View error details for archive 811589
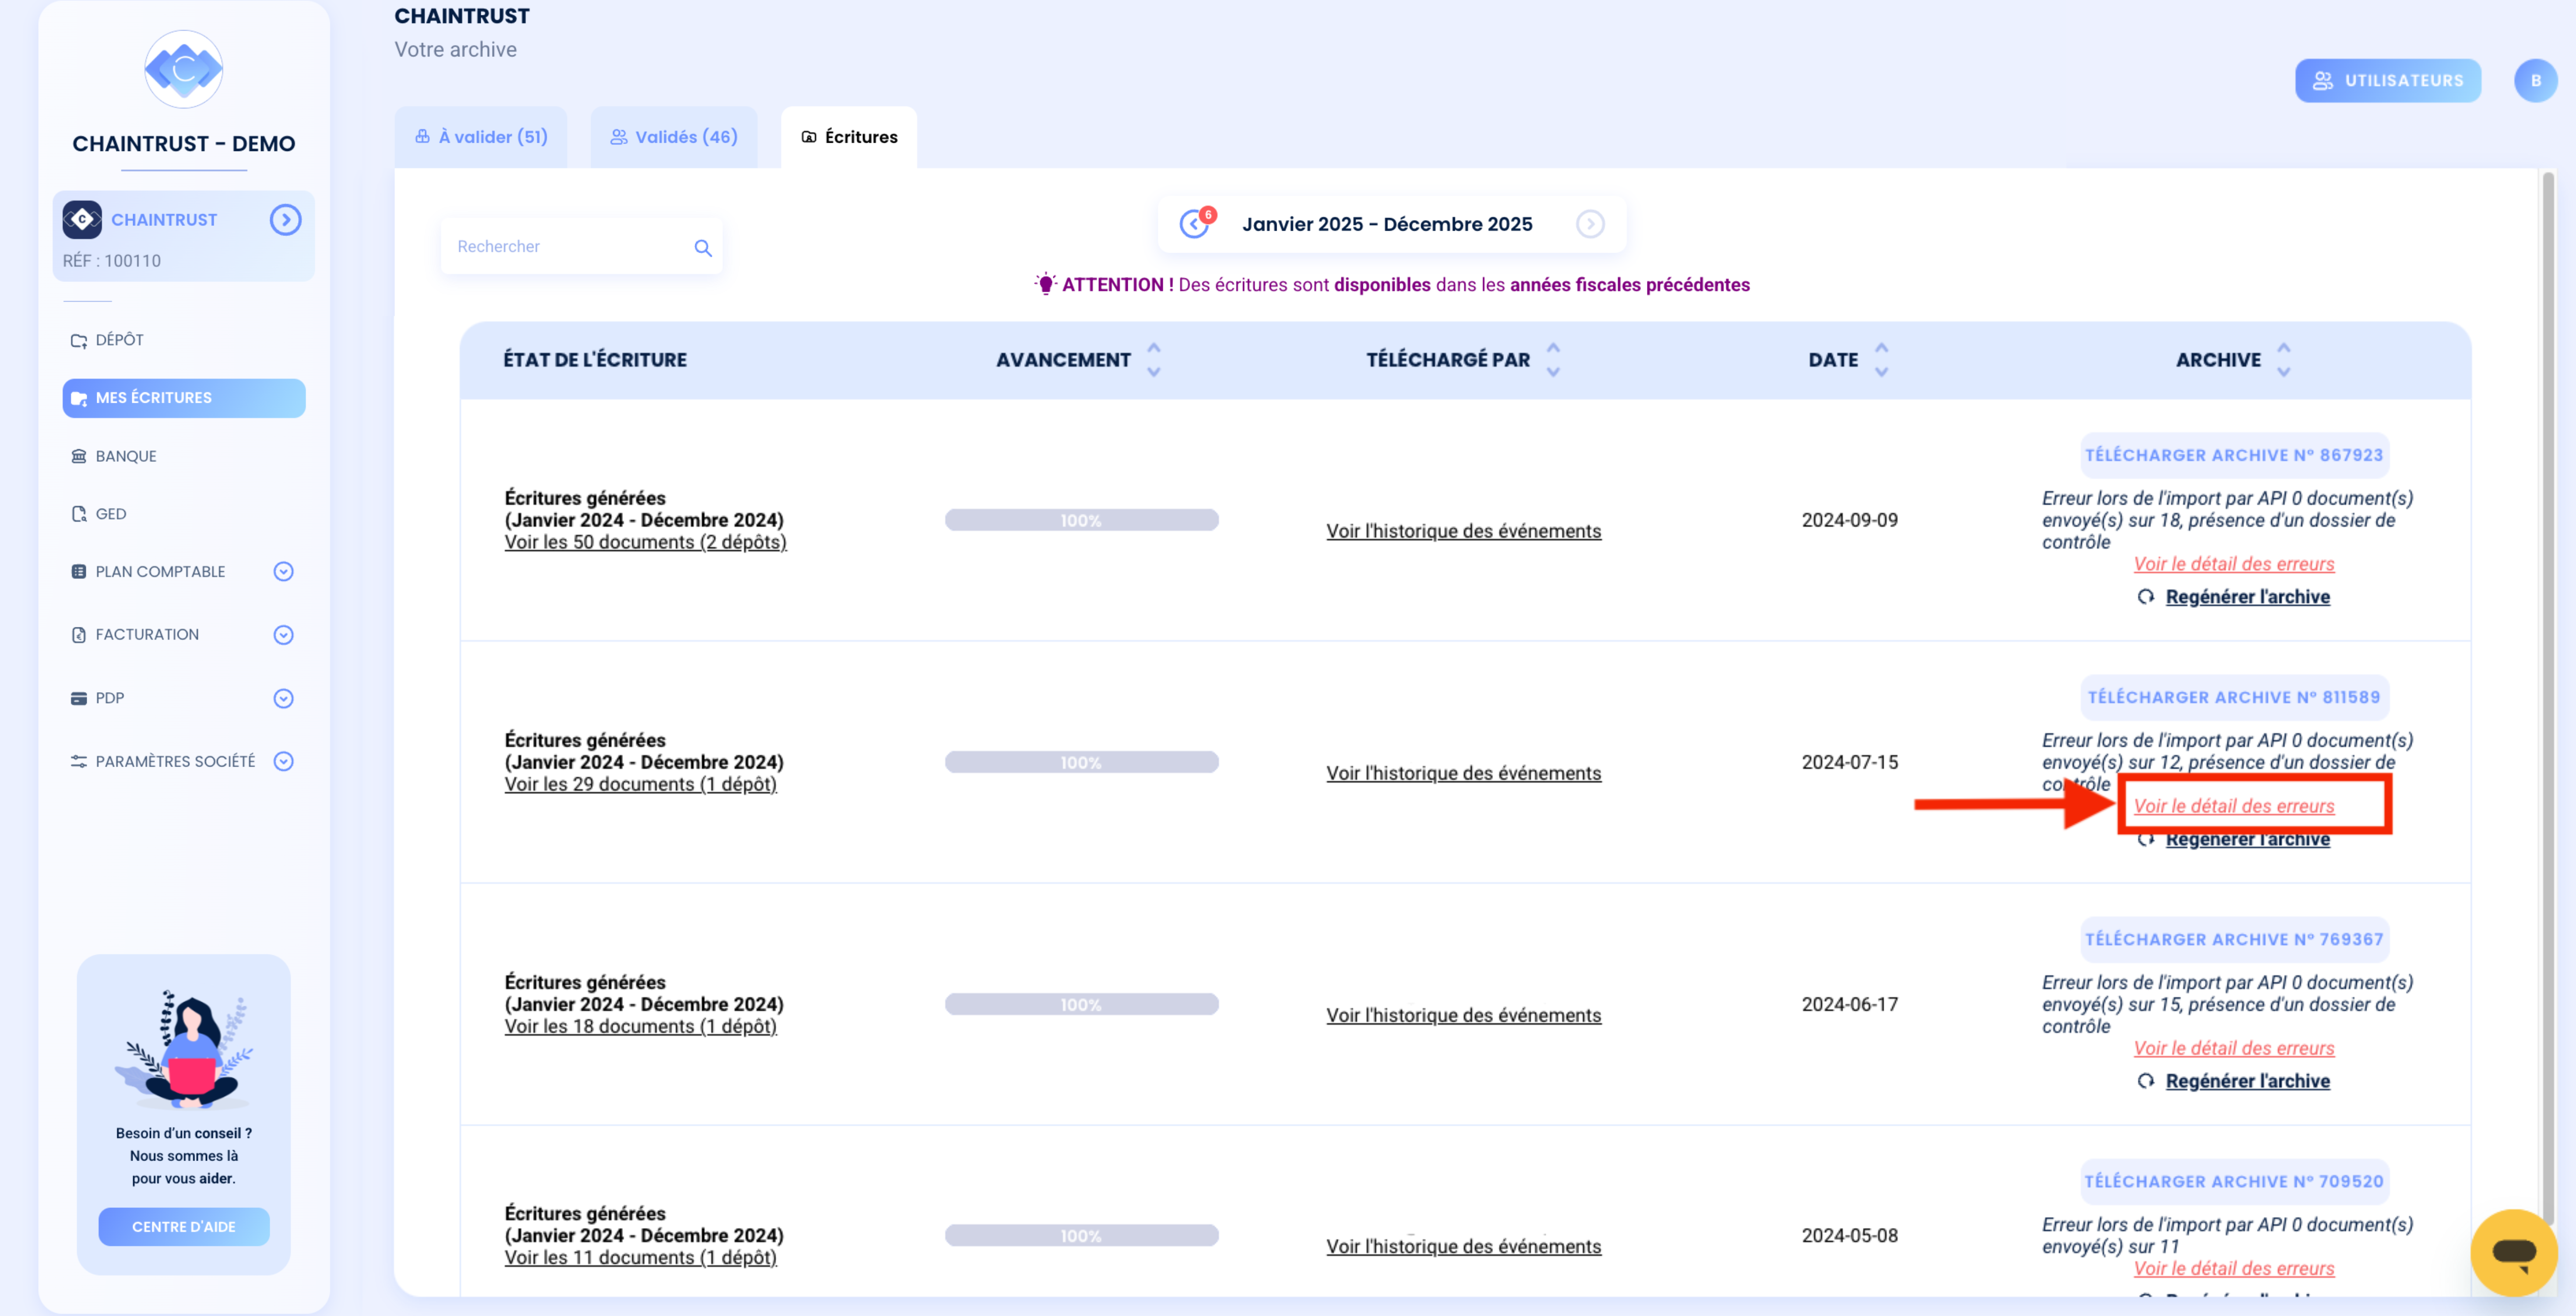The width and height of the screenshot is (2576, 1316). pos(2234,806)
